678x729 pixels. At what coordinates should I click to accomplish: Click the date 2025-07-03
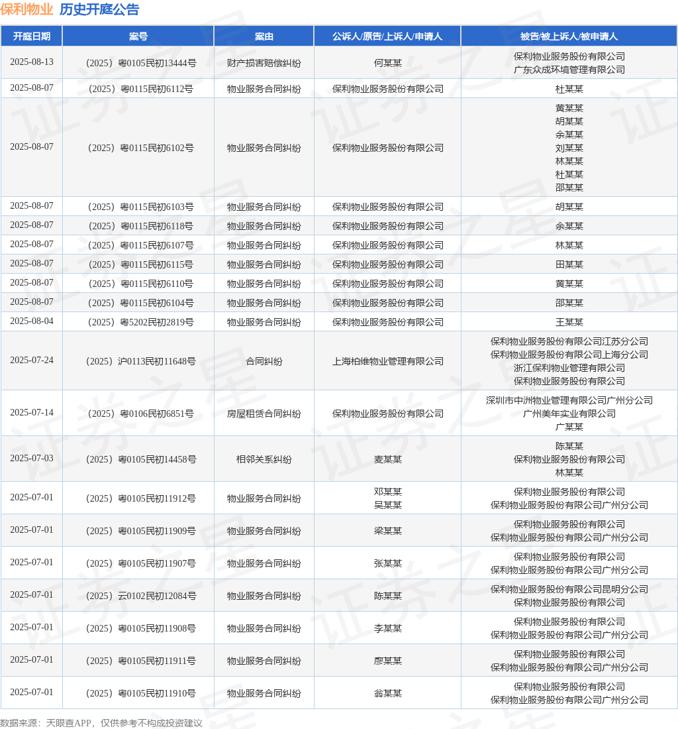[x=32, y=458]
